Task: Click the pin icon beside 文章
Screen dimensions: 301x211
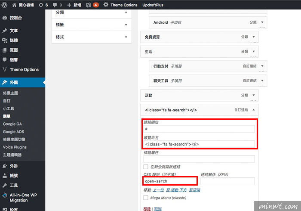Action: (x=5, y=31)
